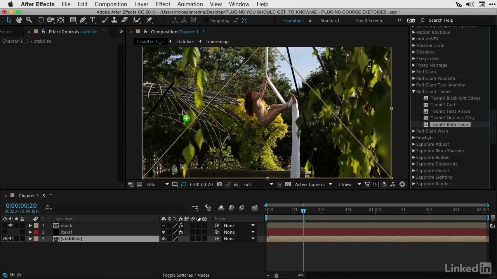Activate the Zoom tool in toolbar
Image resolution: width=497 pixels, height=279 pixels.
coord(28,20)
